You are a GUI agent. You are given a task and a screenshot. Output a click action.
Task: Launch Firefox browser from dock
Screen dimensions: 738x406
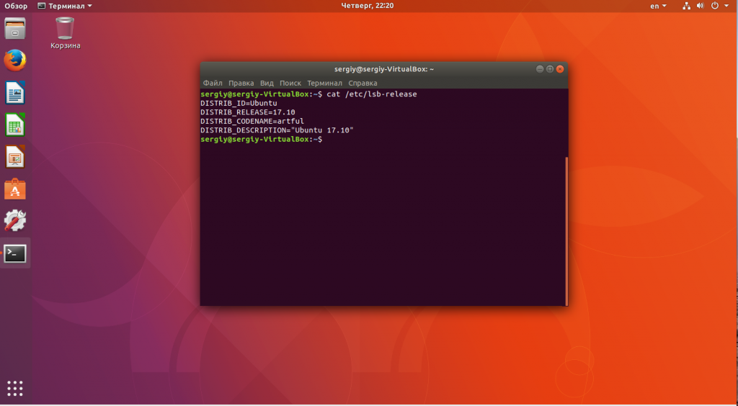coord(15,61)
